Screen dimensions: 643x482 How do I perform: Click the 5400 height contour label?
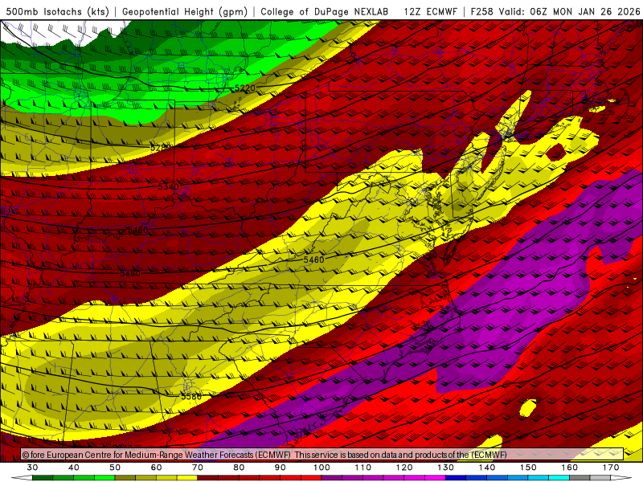(x=137, y=230)
